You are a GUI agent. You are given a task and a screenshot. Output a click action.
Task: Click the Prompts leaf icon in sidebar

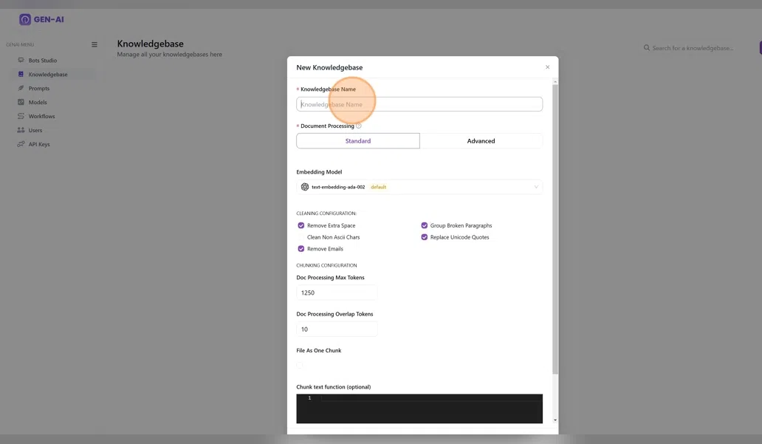pyautogui.click(x=21, y=89)
